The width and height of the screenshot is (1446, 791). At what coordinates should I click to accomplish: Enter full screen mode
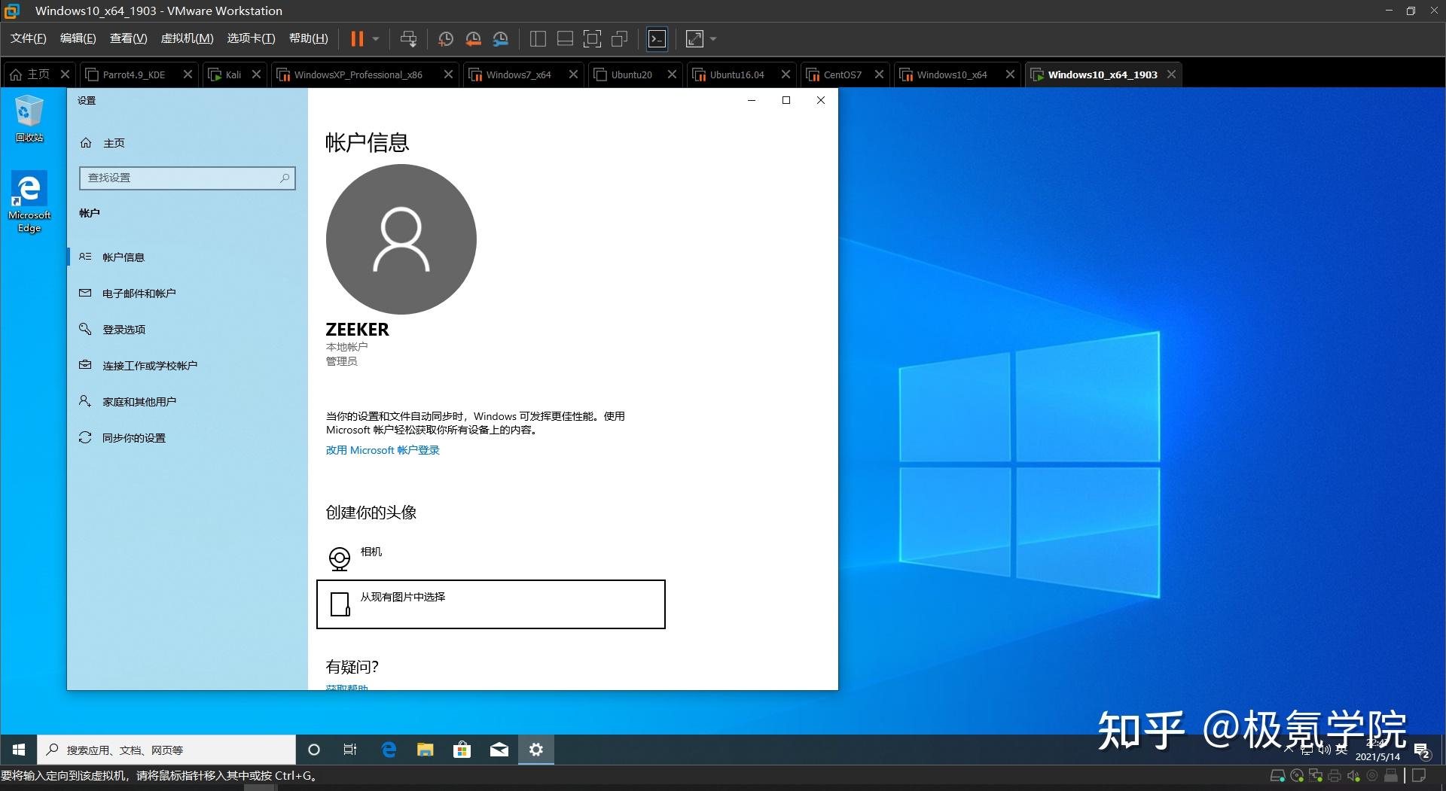coord(593,38)
